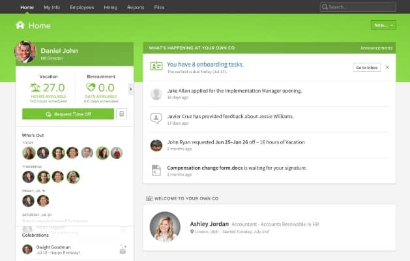
Task: Open the New dropdown button
Action: coord(383,25)
